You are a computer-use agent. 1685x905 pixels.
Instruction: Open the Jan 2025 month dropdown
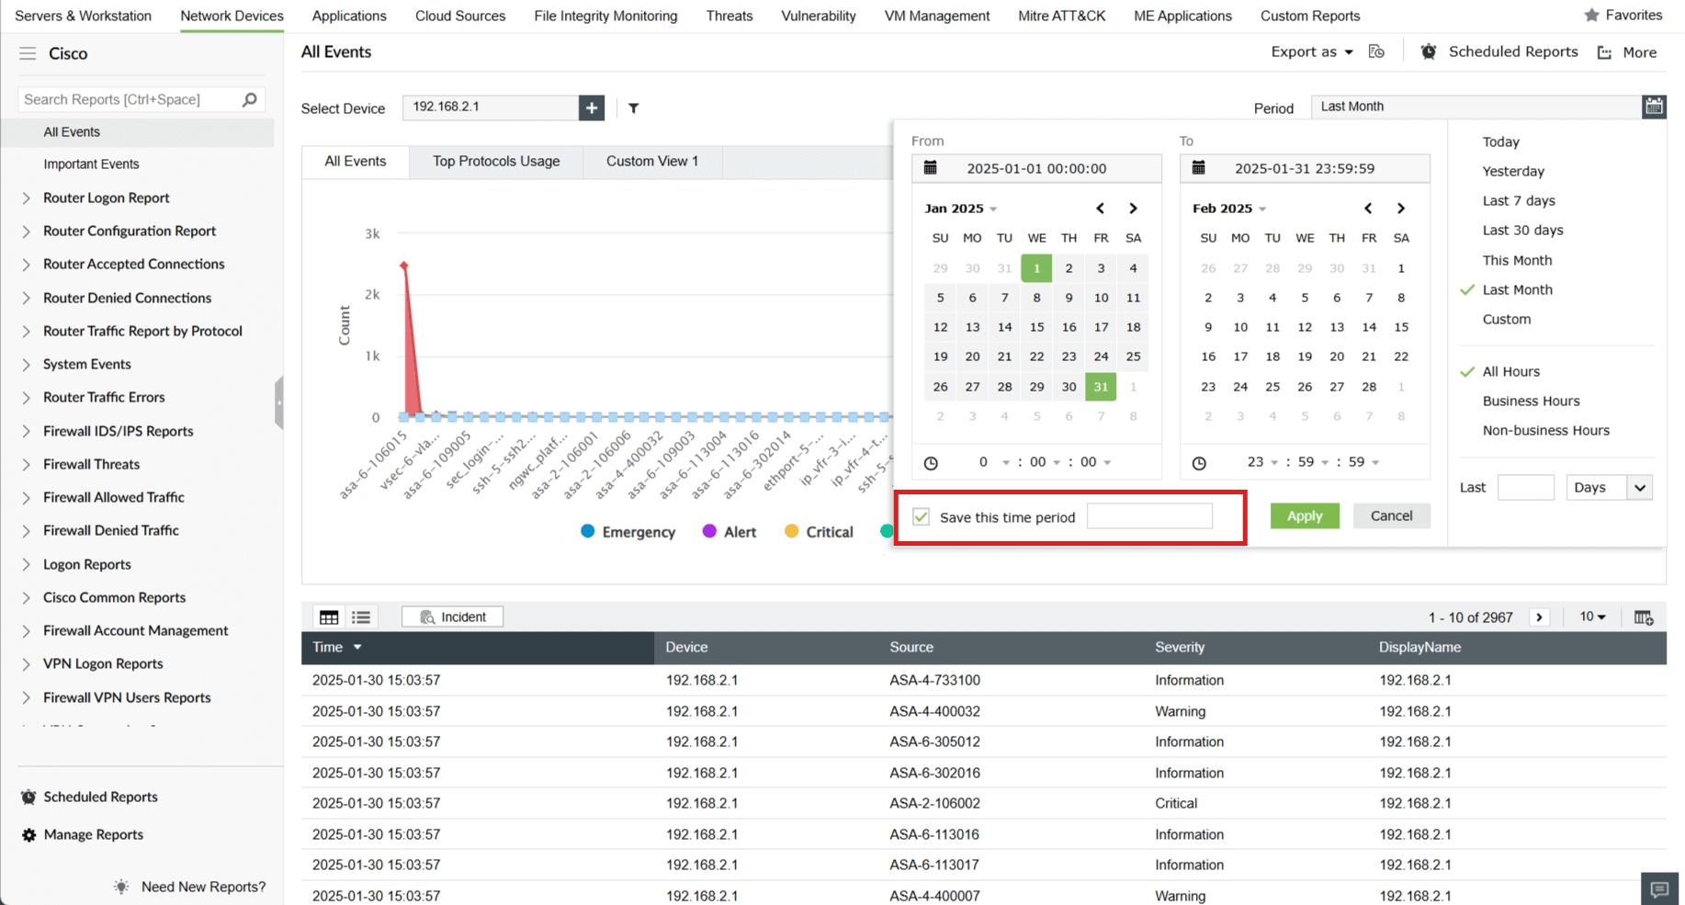[x=960, y=209]
